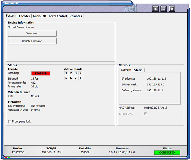Viewport: 191px width, 160px height.
Task: Select active input 5
Action: point(66,78)
